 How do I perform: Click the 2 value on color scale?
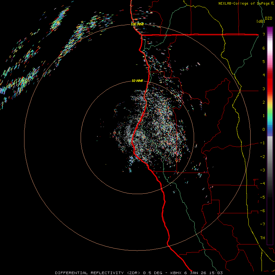point(264,102)
